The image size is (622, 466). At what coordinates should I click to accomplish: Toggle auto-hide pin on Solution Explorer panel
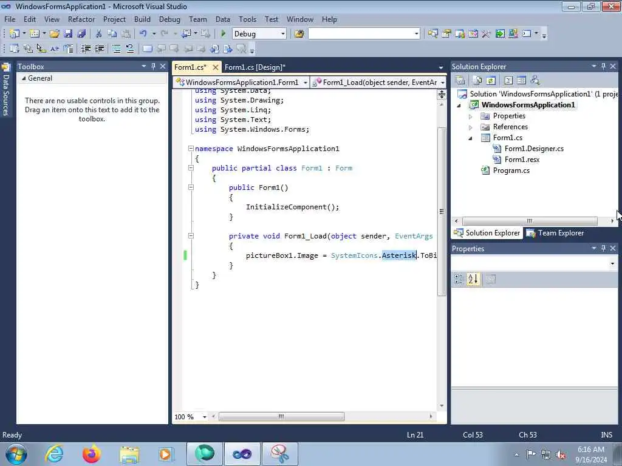tap(603, 66)
